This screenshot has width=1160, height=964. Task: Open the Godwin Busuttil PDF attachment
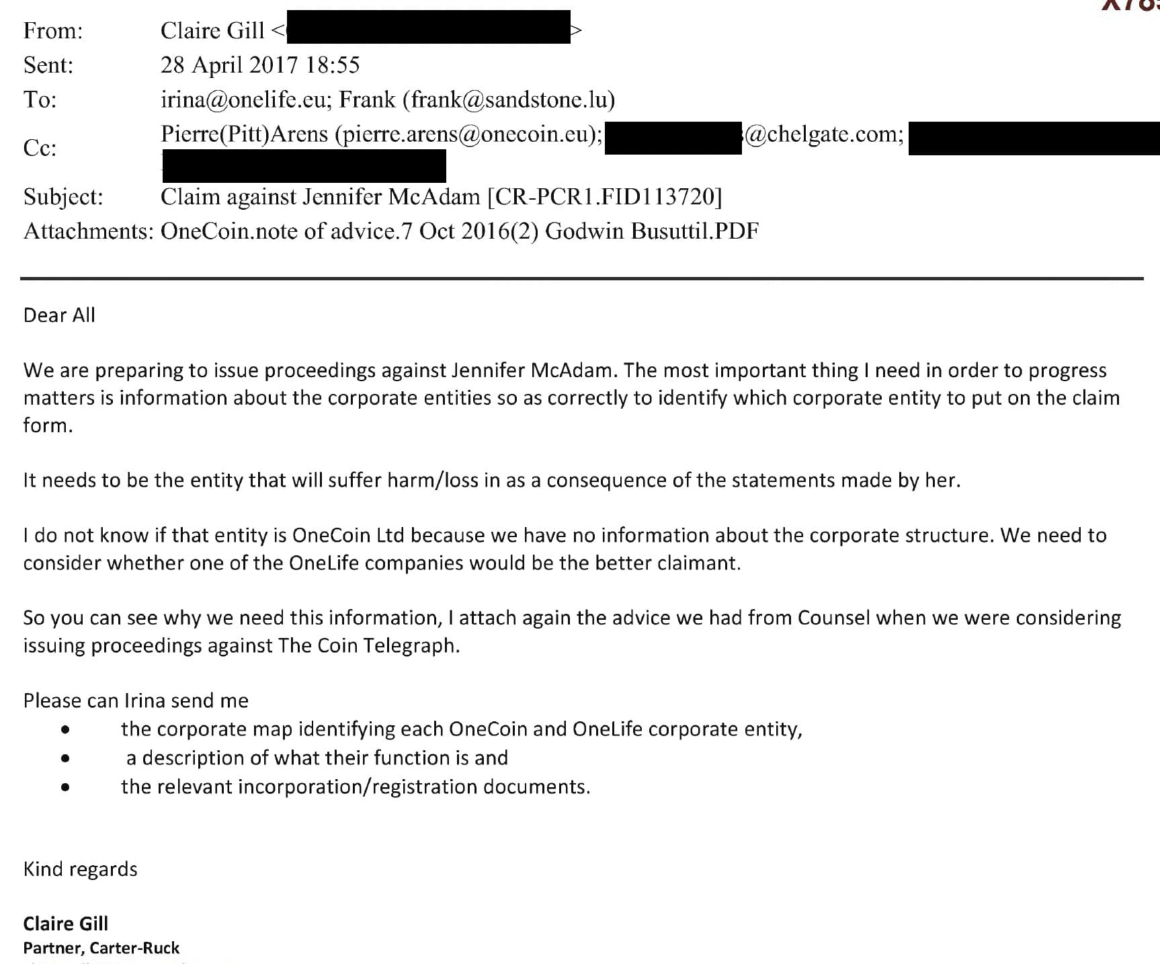click(x=460, y=231)
